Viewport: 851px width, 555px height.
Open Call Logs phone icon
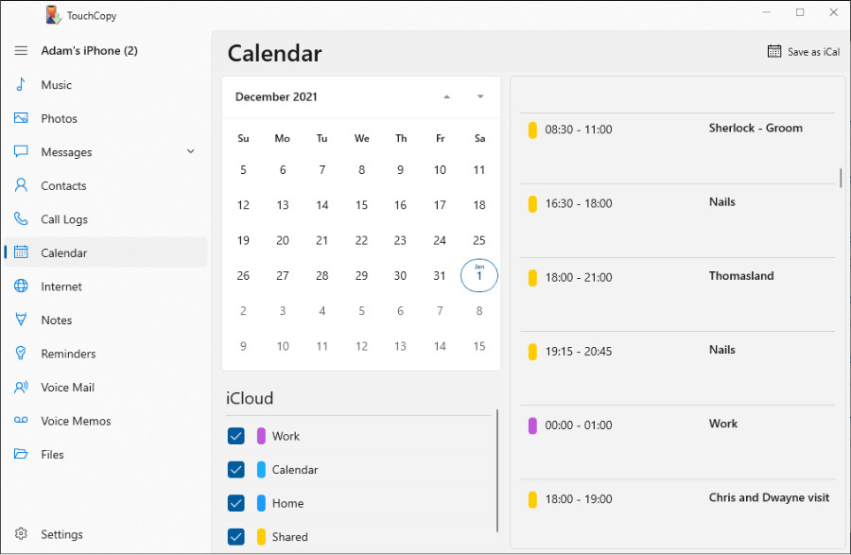point(21,219)
